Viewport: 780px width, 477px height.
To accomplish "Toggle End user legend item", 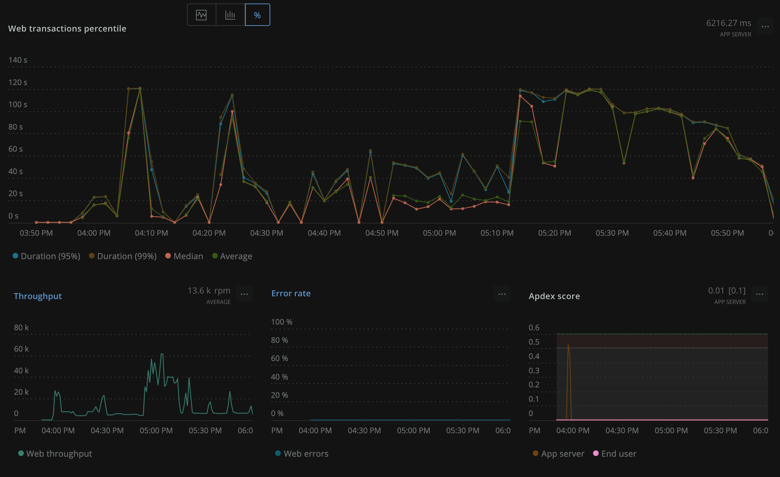I will click(615, 454).
